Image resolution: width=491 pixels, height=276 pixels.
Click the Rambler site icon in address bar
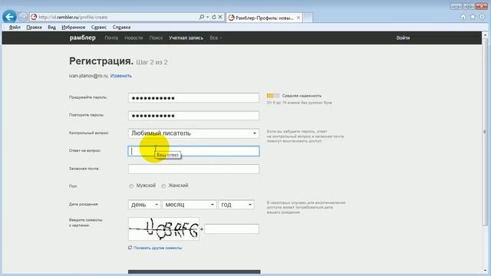(34, 17)
